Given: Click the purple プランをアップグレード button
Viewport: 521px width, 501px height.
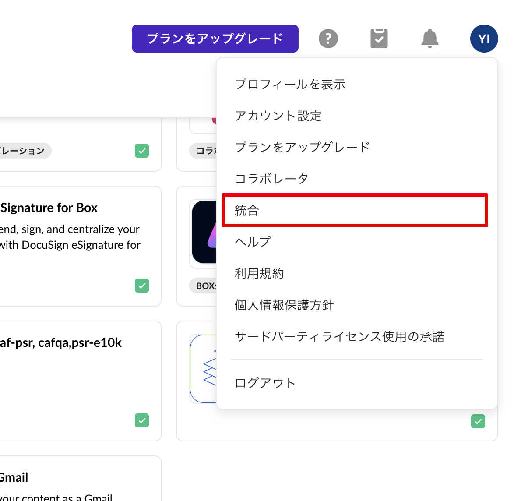Looking at the screenshot, I should (215, 39).
